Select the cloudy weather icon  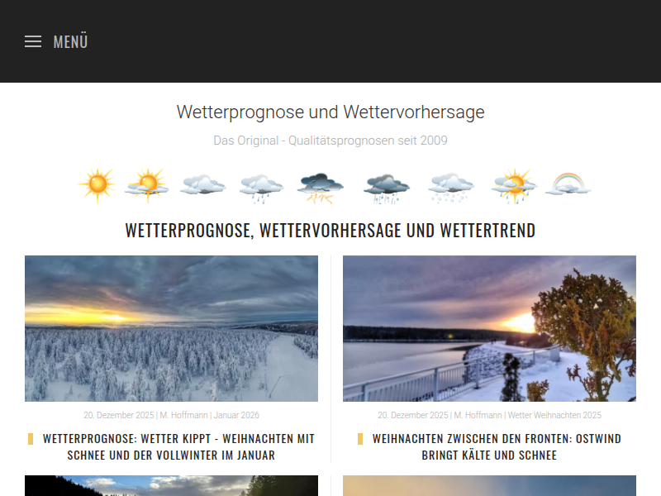(x=203, y=185)
